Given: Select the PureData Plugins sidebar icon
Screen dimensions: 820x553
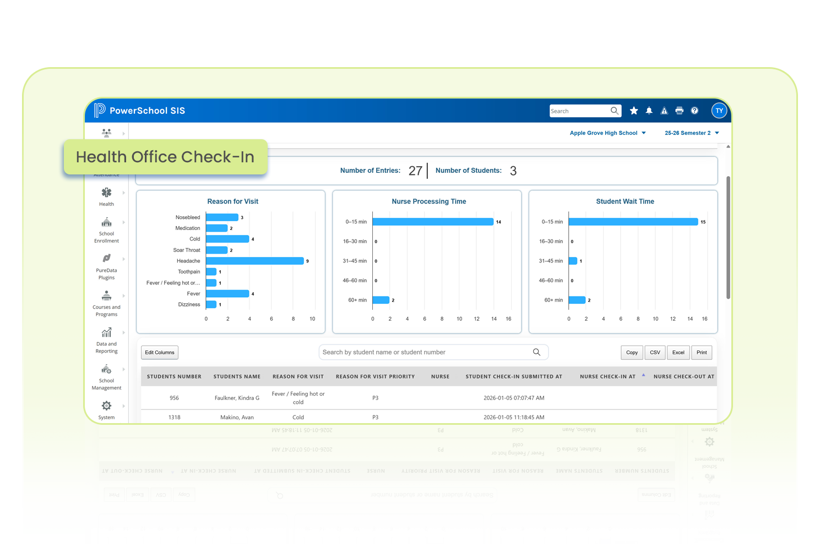Looking at the screenshot, I should tap(106, 259).
